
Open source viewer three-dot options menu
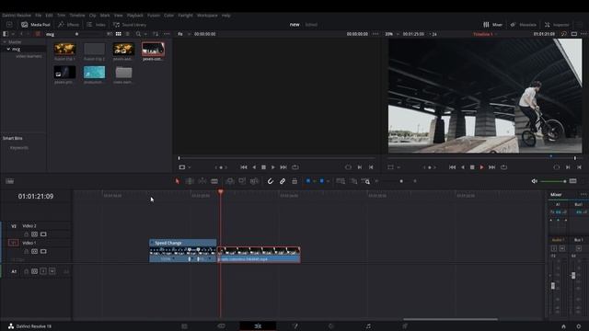(x=375, y=34)
